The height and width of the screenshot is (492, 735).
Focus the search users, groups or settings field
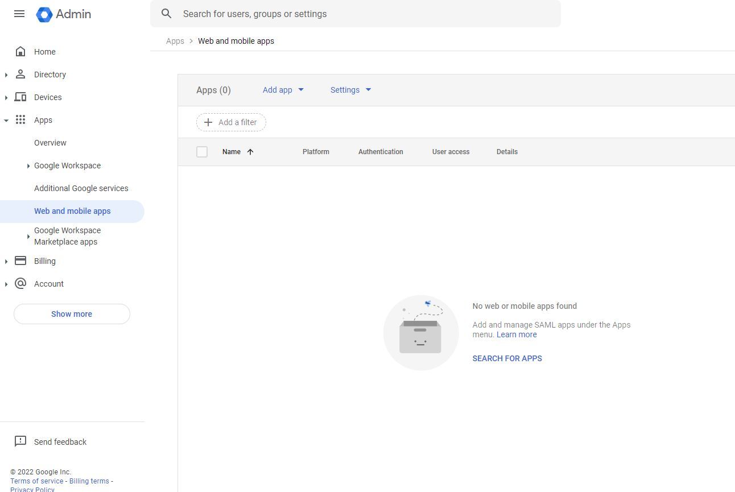(x=356, y=14)
